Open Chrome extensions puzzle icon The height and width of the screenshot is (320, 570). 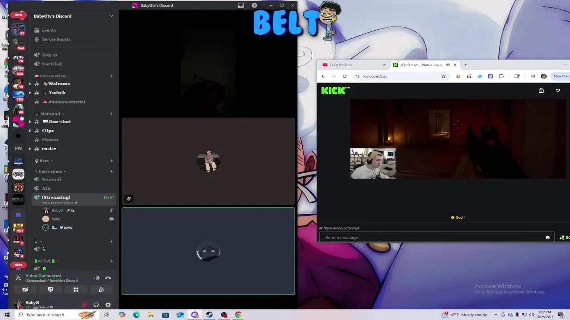coord(501,76)
